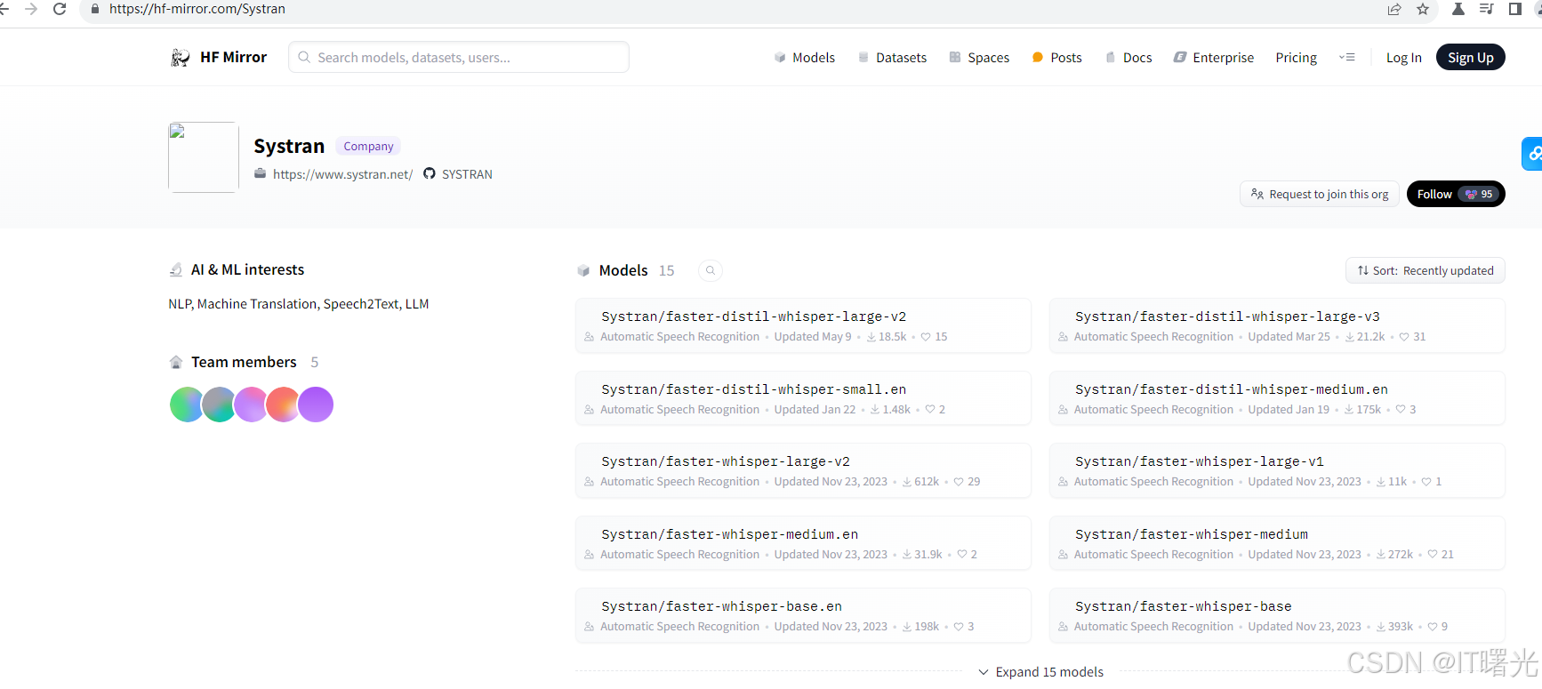Screen dimensions: 1542x689
Task: Open the SYSTRAN GitHub link
Action: (x=467, y=174)
